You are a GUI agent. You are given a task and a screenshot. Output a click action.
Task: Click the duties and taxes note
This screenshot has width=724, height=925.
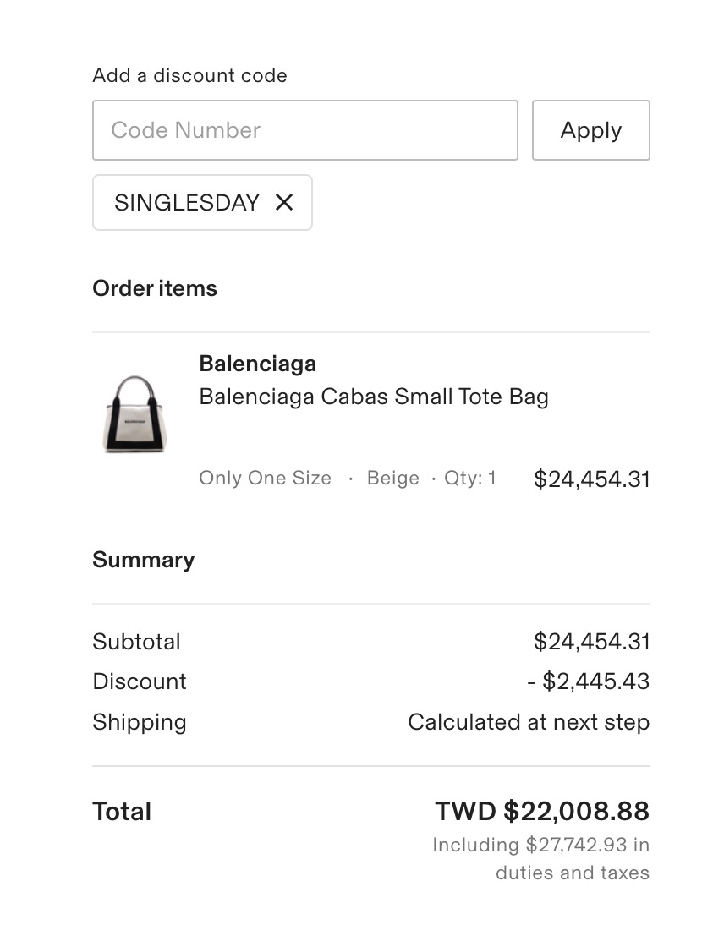tap(541, 858)
